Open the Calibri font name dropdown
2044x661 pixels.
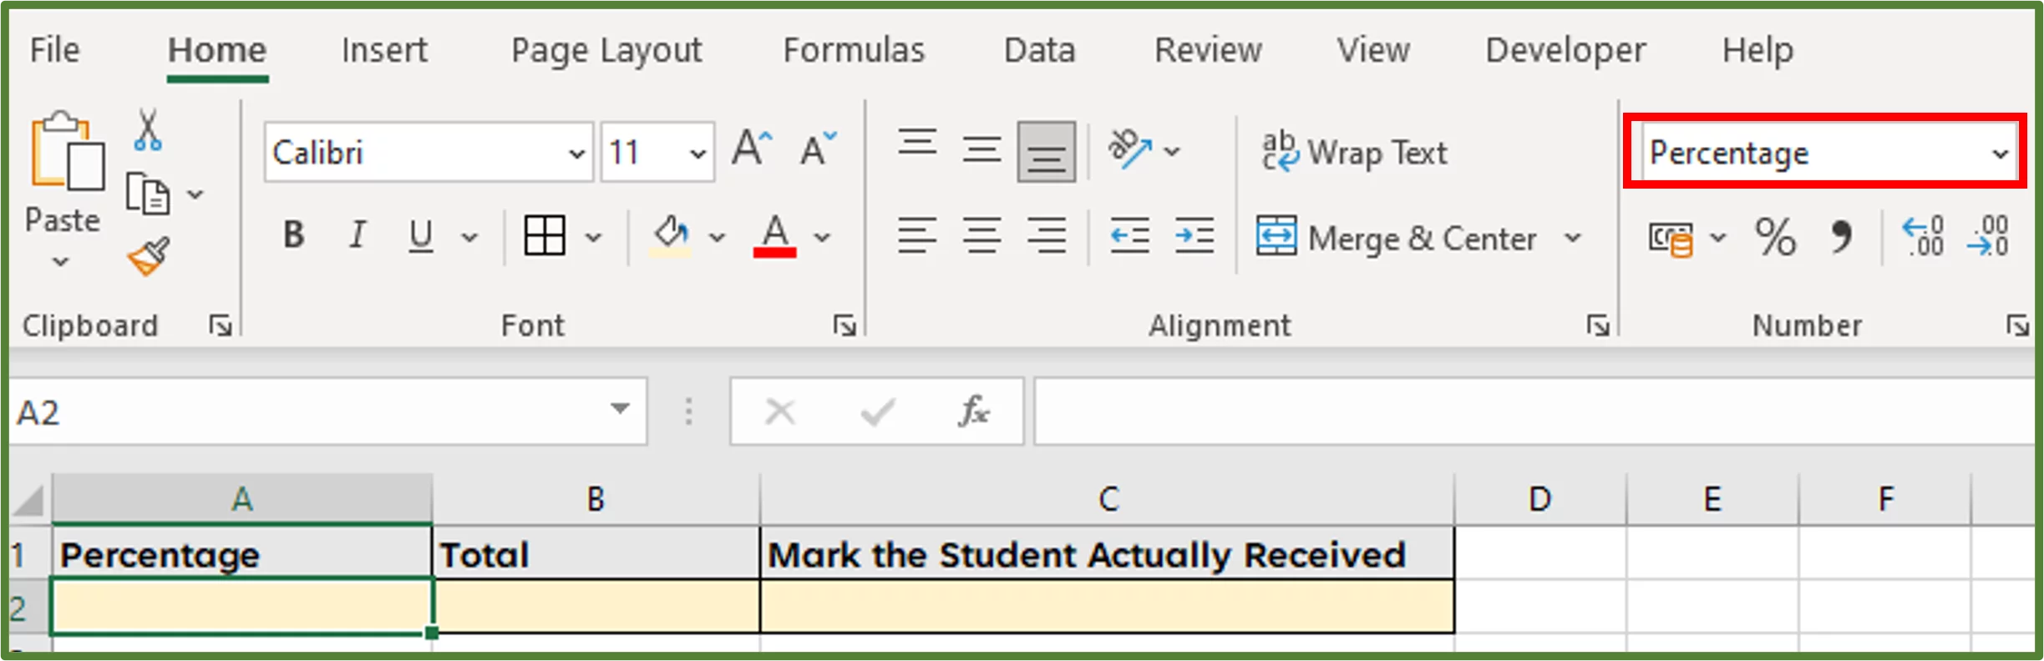[x=576, y=153]
